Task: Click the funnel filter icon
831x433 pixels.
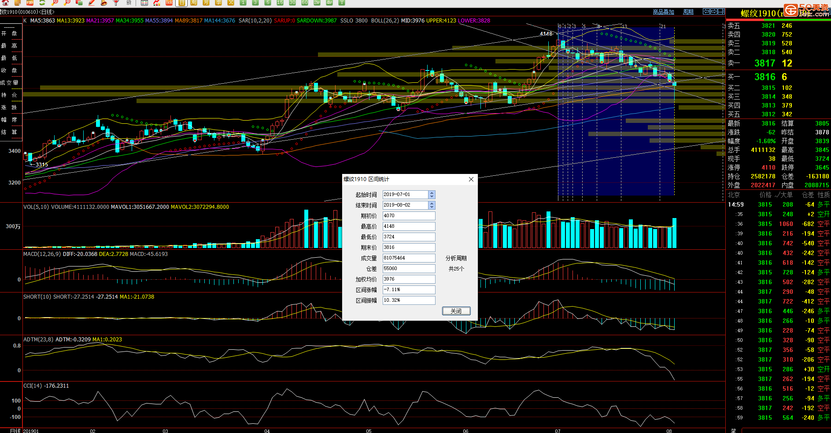Action: tap(116, 2)
